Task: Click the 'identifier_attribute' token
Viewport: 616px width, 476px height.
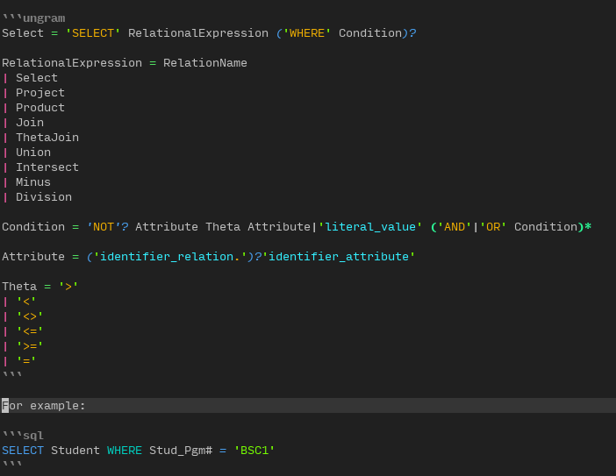Action: 339,257
